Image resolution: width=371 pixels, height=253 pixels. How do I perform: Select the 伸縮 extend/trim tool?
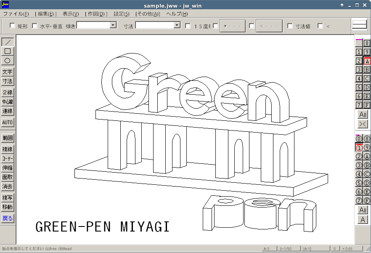coord(8,168)
